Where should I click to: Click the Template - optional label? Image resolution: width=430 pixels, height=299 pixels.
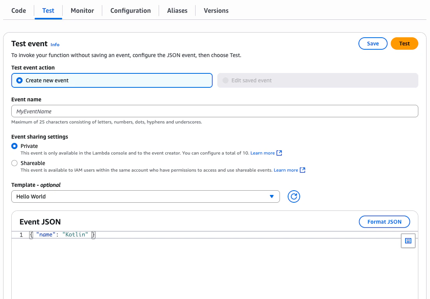(x=36, y=185)
